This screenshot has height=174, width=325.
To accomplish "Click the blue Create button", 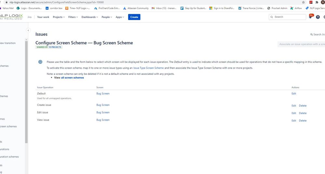I will pos(134,17).
